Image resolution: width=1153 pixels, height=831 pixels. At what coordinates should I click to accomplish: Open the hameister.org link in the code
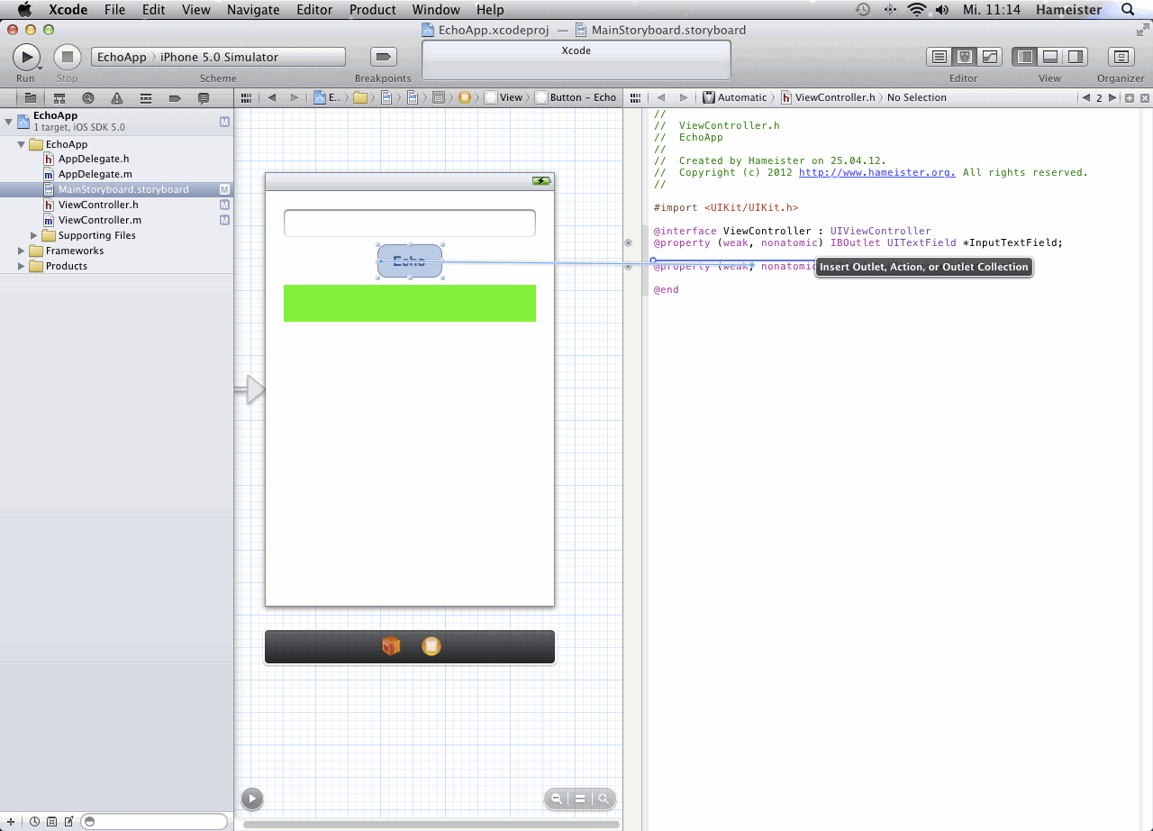(x=876, y=172)
